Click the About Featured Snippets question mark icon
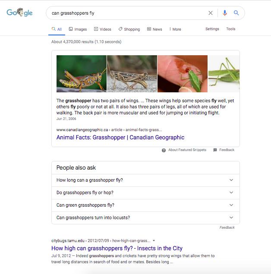Viewport: 271px width, 274px height. (164, 150)
